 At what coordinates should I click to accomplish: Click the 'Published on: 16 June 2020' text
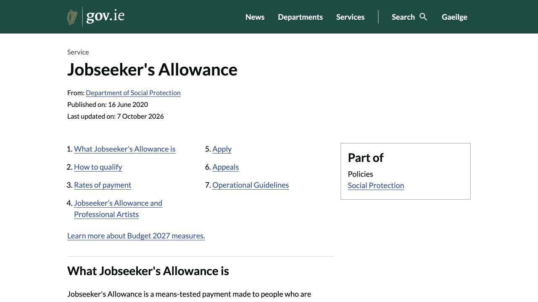point(108,104)
